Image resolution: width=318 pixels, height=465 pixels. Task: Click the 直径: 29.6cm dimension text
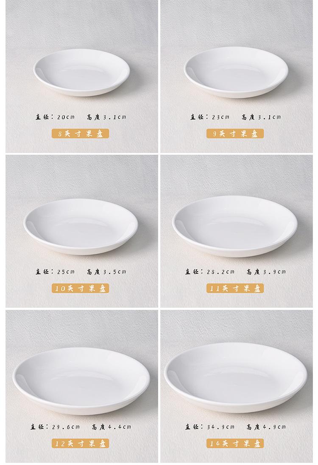click(55, 427)
